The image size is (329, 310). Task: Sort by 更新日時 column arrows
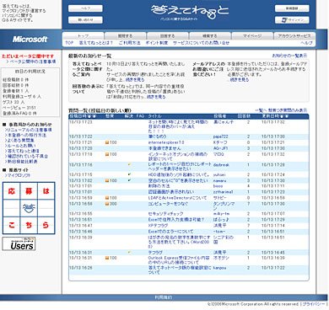[x=285, y=116]
